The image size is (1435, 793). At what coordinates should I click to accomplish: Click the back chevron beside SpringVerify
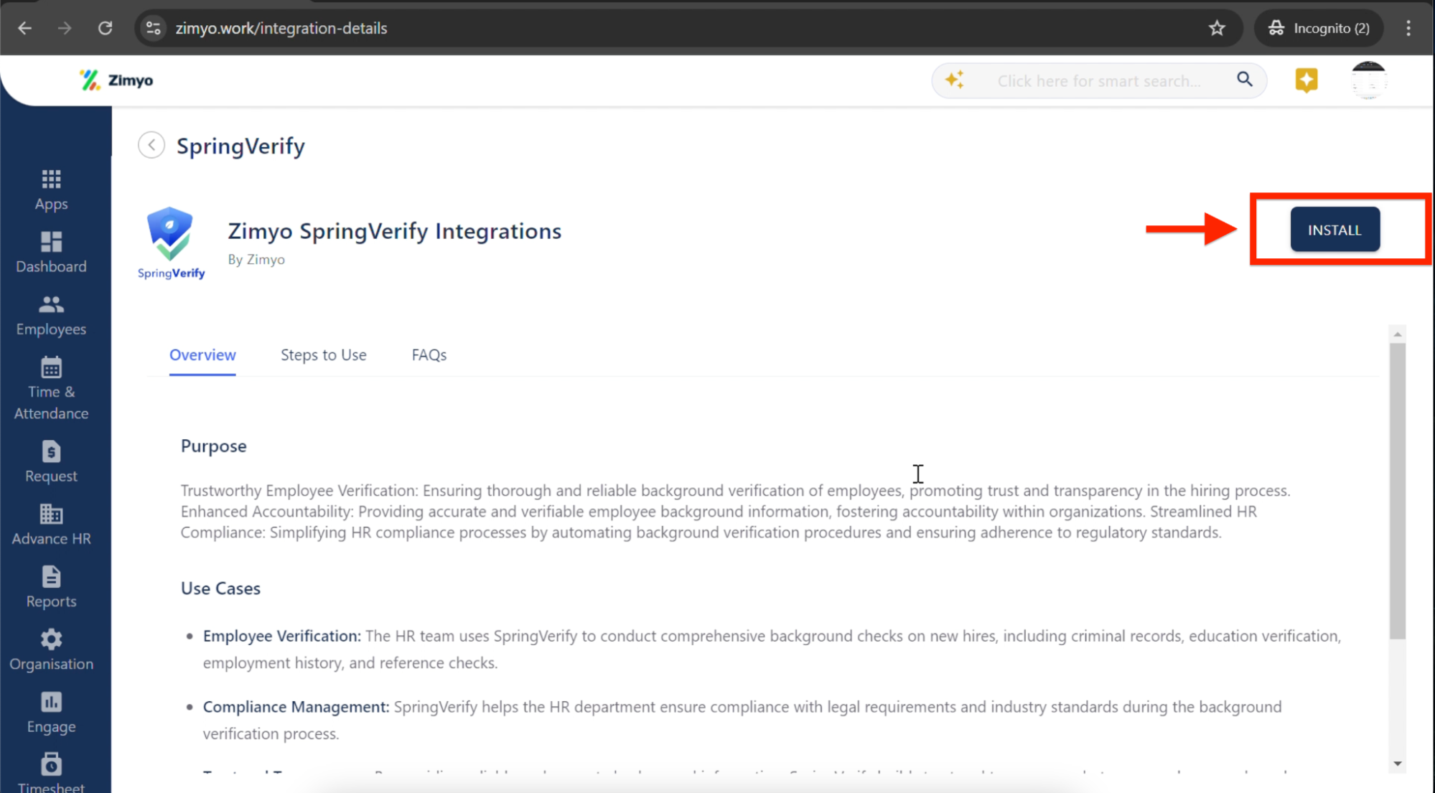pos(151,145)
